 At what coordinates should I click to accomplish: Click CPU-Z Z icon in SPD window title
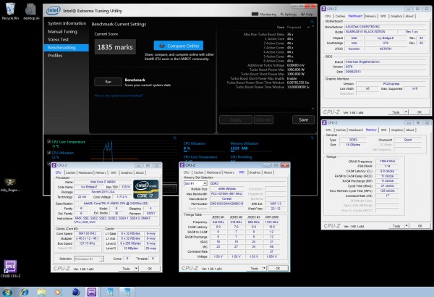(182, 165)
